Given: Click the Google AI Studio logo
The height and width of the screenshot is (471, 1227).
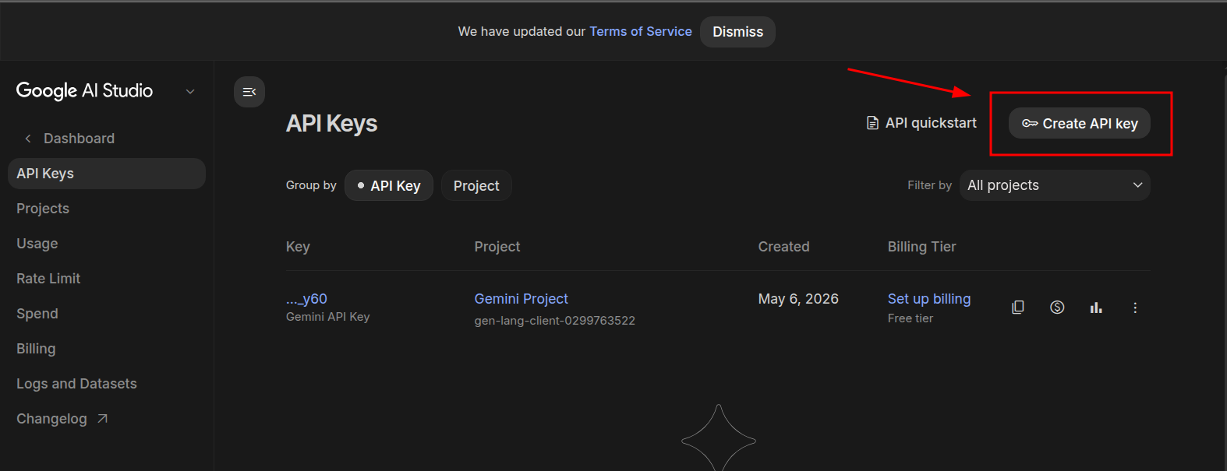Looking at the screenshot, I should point(84,90).
